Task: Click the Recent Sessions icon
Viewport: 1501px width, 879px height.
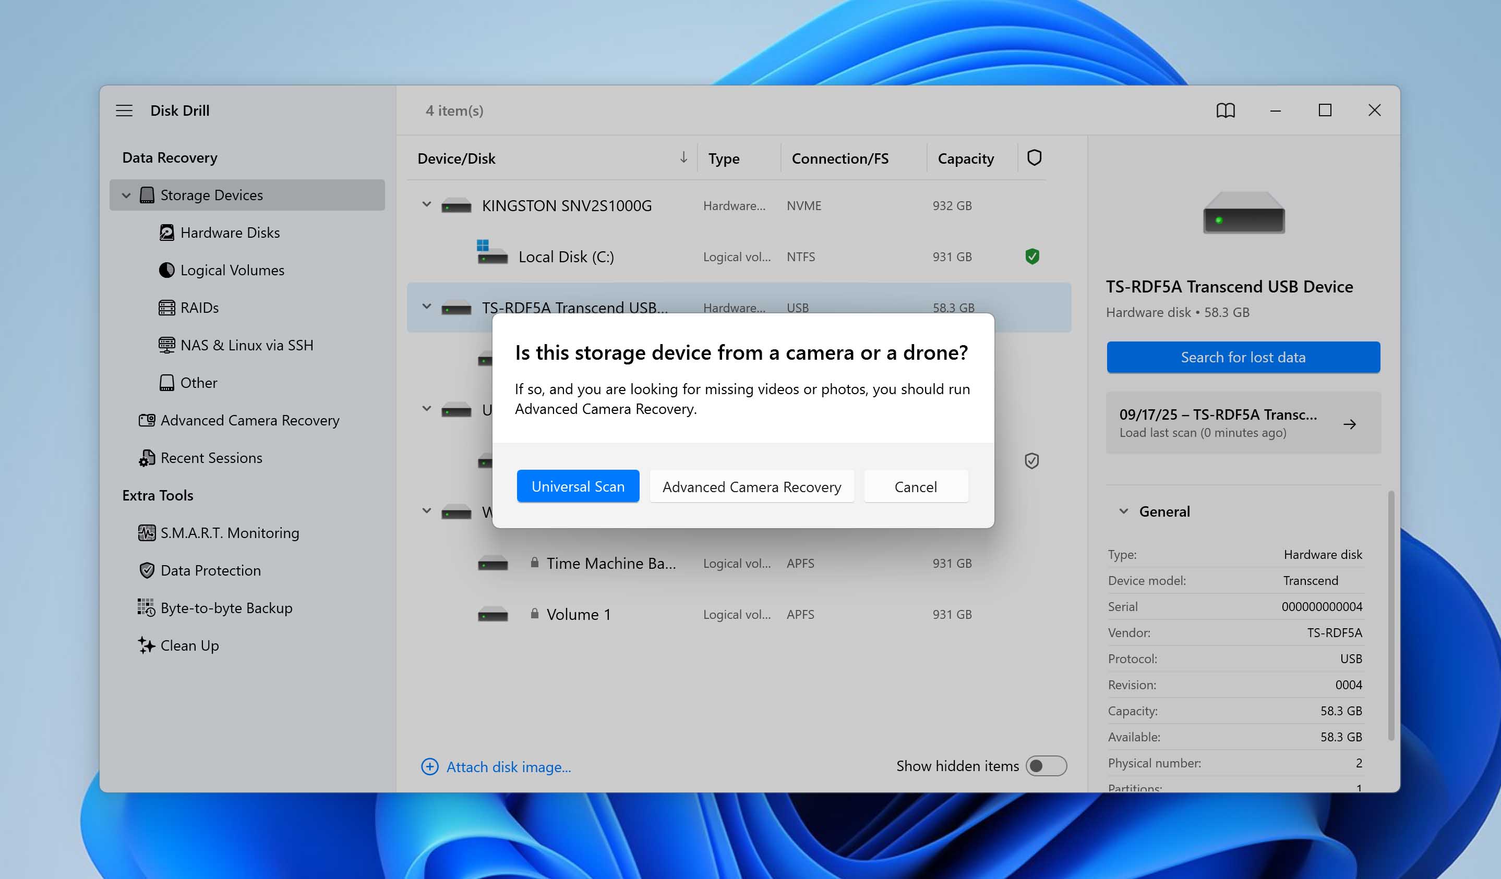Action: click(147, 458)
